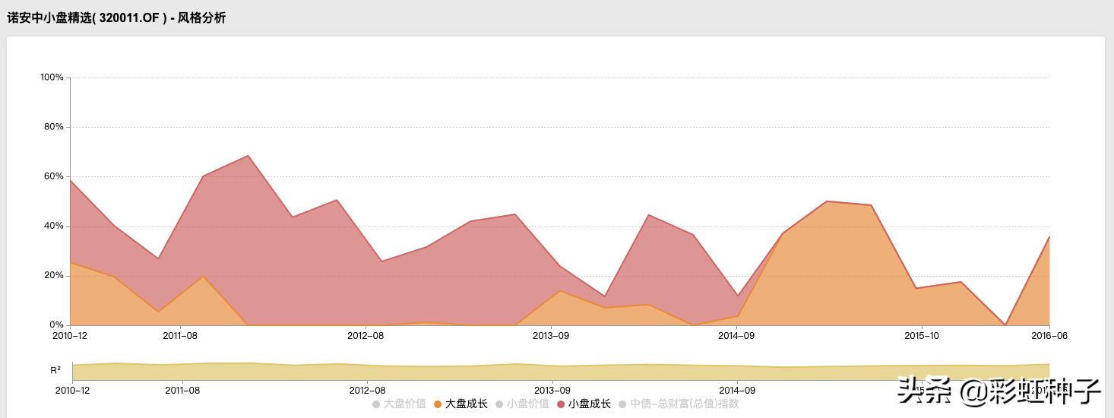The image size is (1114, 418).
Task: Click 2010-12 on the main chart x-axis
Action: tap(70, 336)
